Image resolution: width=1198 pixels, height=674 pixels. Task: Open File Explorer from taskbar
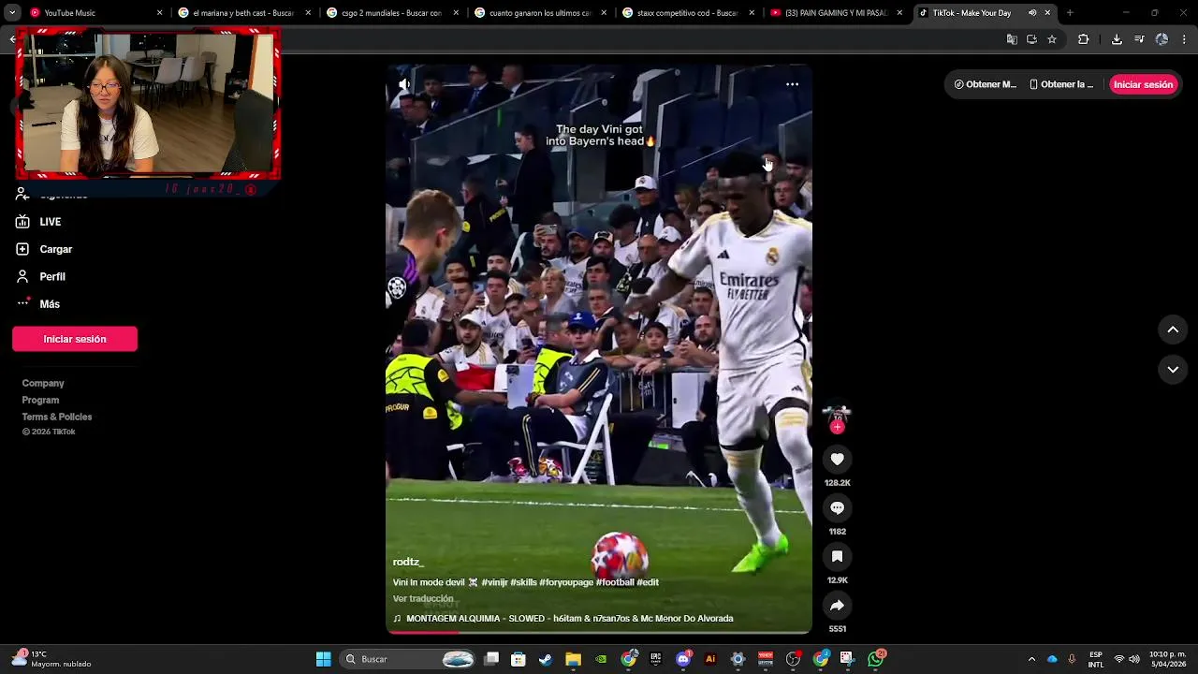[x=574, y=659]
